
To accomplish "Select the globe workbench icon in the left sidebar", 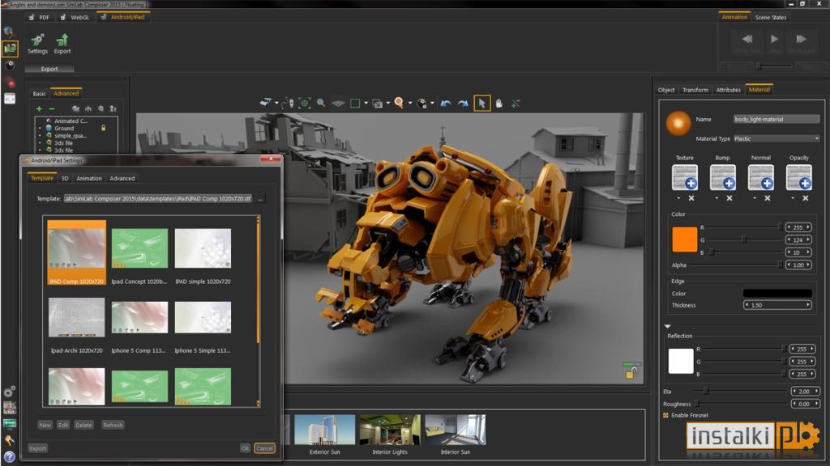I will [x=9, y=32].
